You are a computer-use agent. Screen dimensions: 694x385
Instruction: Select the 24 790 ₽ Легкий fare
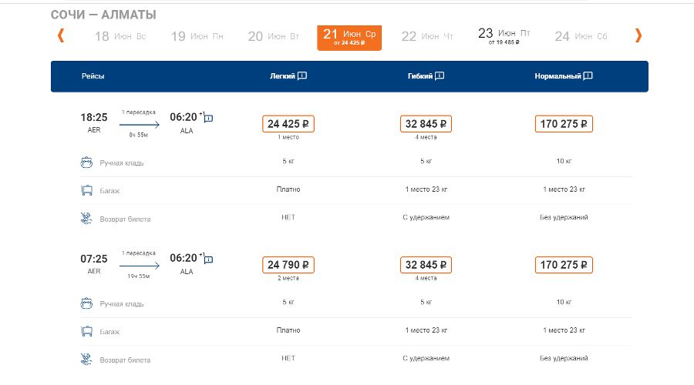[289, 265]
